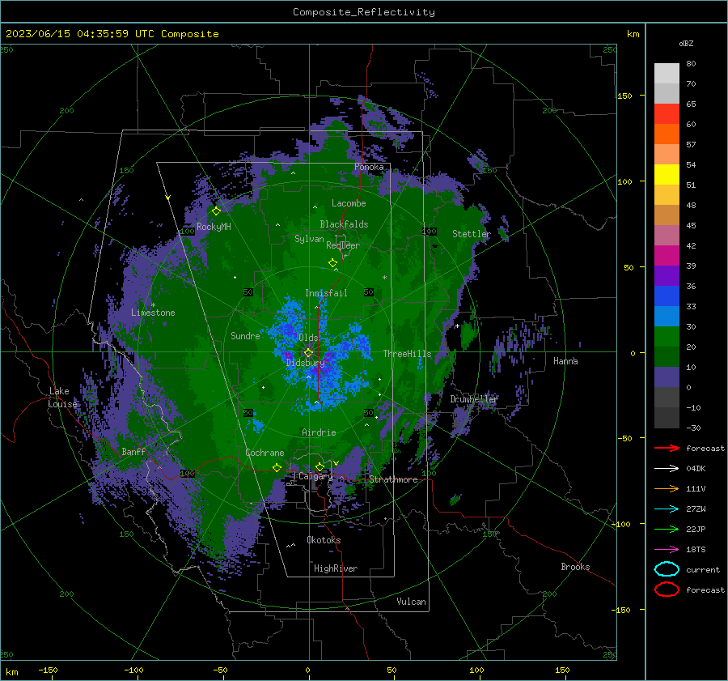Click the yellow diamond marker beside RockyMH
728x681 pixels.
pyautogui.click(x=216, y=211)
